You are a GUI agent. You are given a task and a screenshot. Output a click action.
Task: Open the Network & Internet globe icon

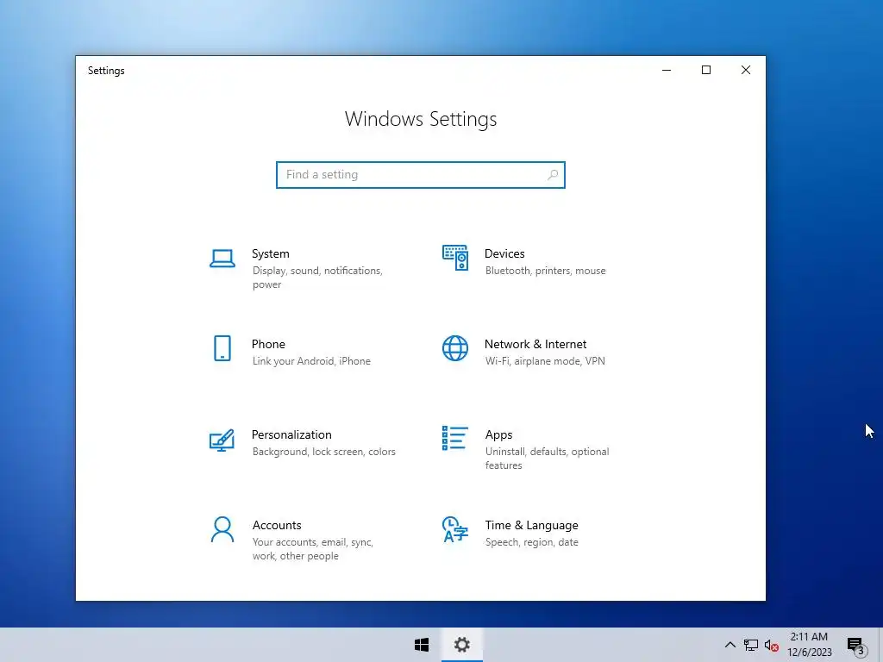click(455, 348)
